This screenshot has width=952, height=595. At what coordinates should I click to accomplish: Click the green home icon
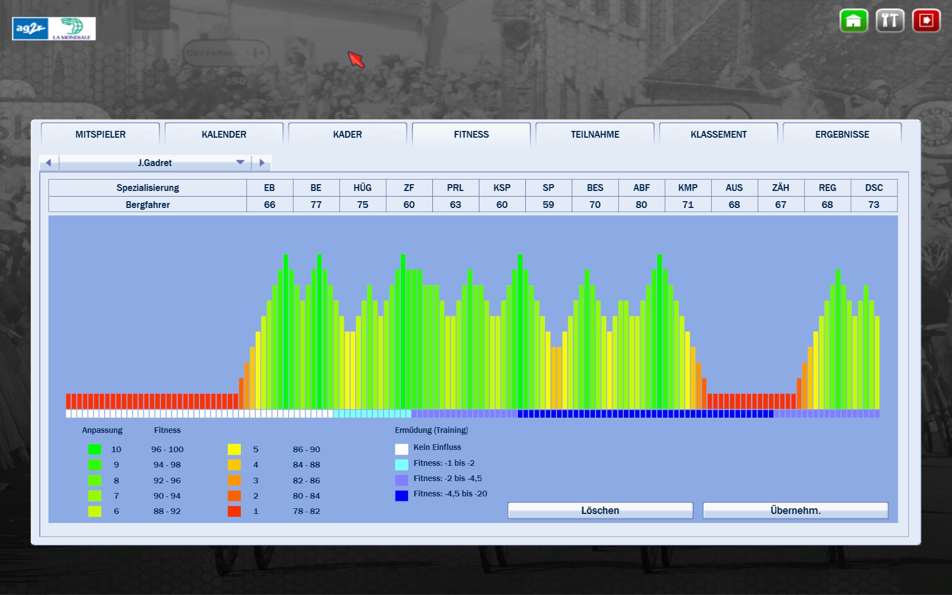(x=853, y=21)
